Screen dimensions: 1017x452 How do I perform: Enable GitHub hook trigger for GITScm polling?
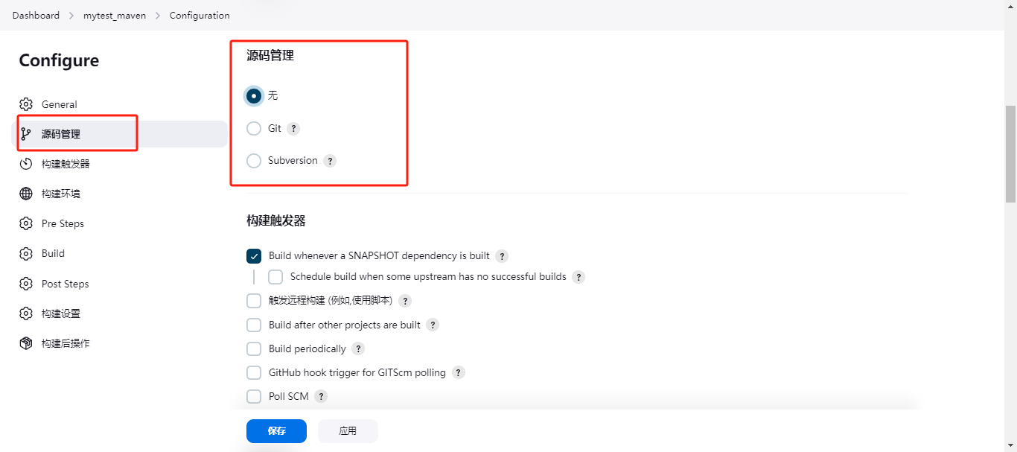254,372
